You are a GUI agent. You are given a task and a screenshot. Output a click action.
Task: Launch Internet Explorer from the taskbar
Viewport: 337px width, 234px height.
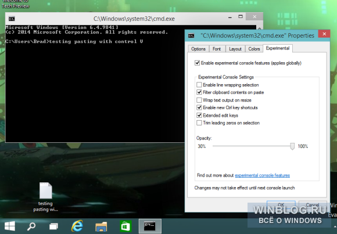pos(77,226)
